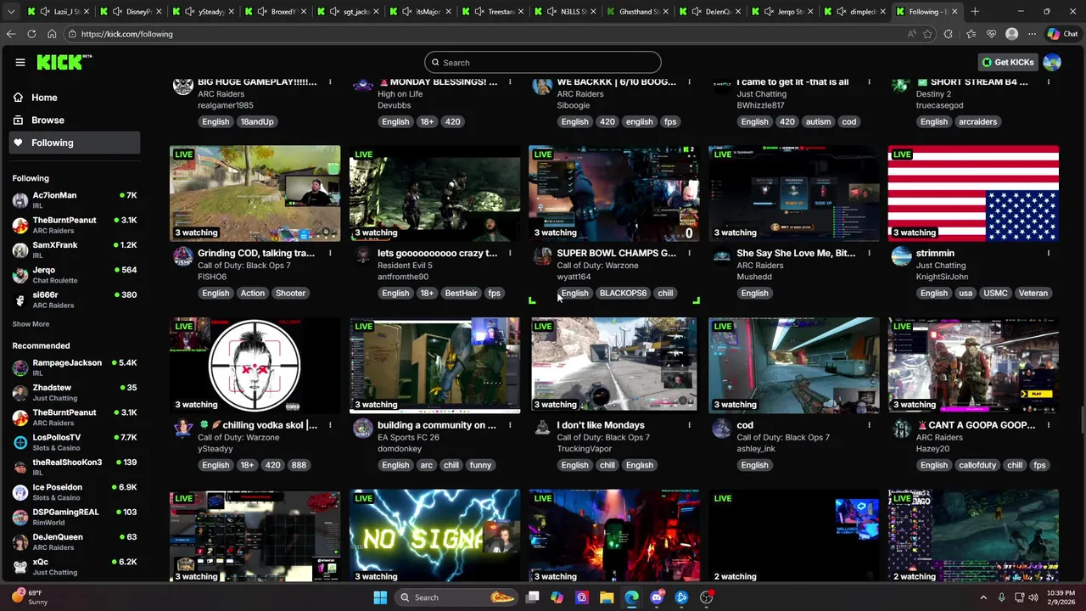Open options for I don't like Mondays card
1086x611 pixels.
click(x=689, y=425)
